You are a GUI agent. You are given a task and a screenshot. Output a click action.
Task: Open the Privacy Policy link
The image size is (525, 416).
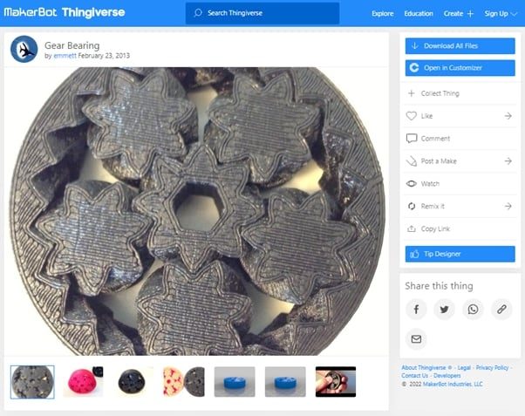[492, 367]
